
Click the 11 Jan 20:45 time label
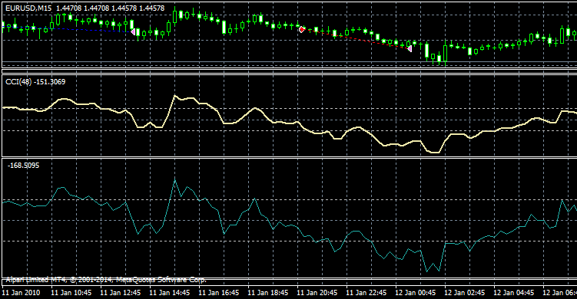(317, 293)
